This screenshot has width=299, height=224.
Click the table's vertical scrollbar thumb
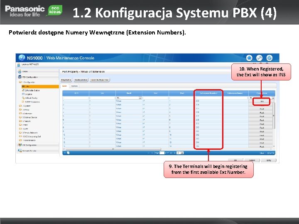point(274,116)
